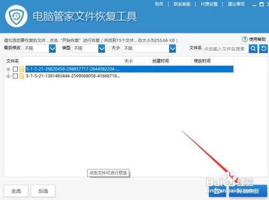Click the 类型 combo box showing 不限
This screenshot has width=269, height=200.
pyautogui.click(x=89, y=49)
